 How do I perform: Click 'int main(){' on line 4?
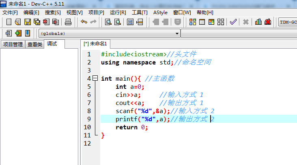point(121,79)
